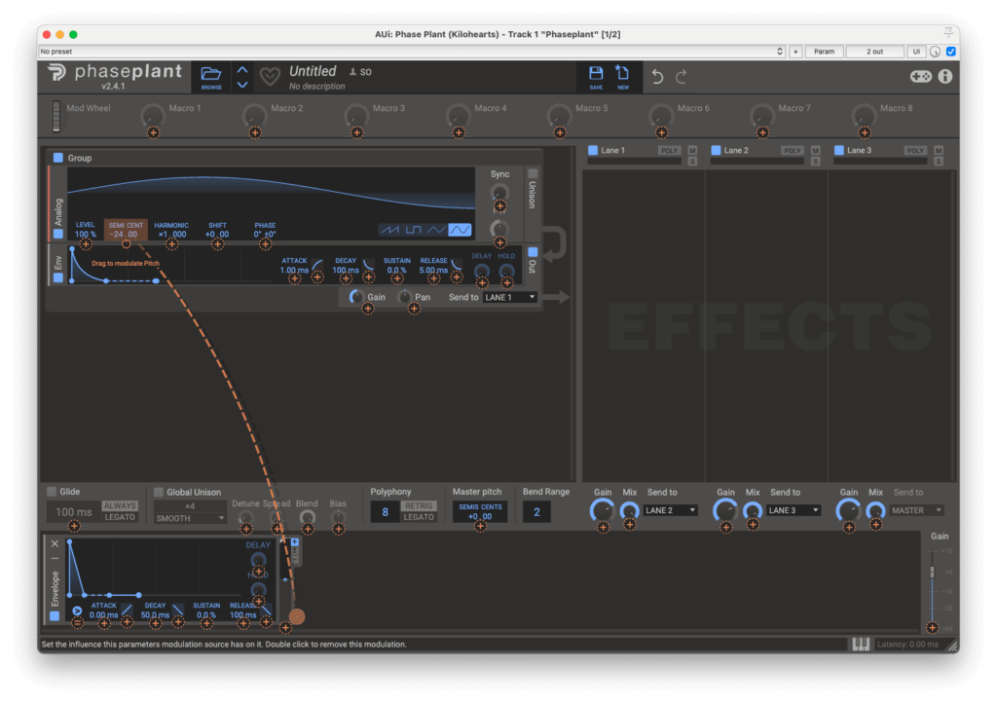997x703 pixels.
Task: Select RETRIG polyphony mode
Action: tap(419, 506)
